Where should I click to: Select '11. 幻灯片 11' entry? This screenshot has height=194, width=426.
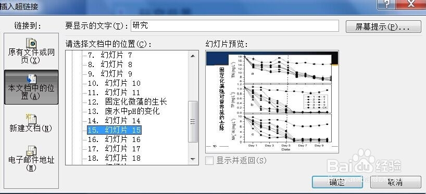pyautogui.click(x=114, y=92)
